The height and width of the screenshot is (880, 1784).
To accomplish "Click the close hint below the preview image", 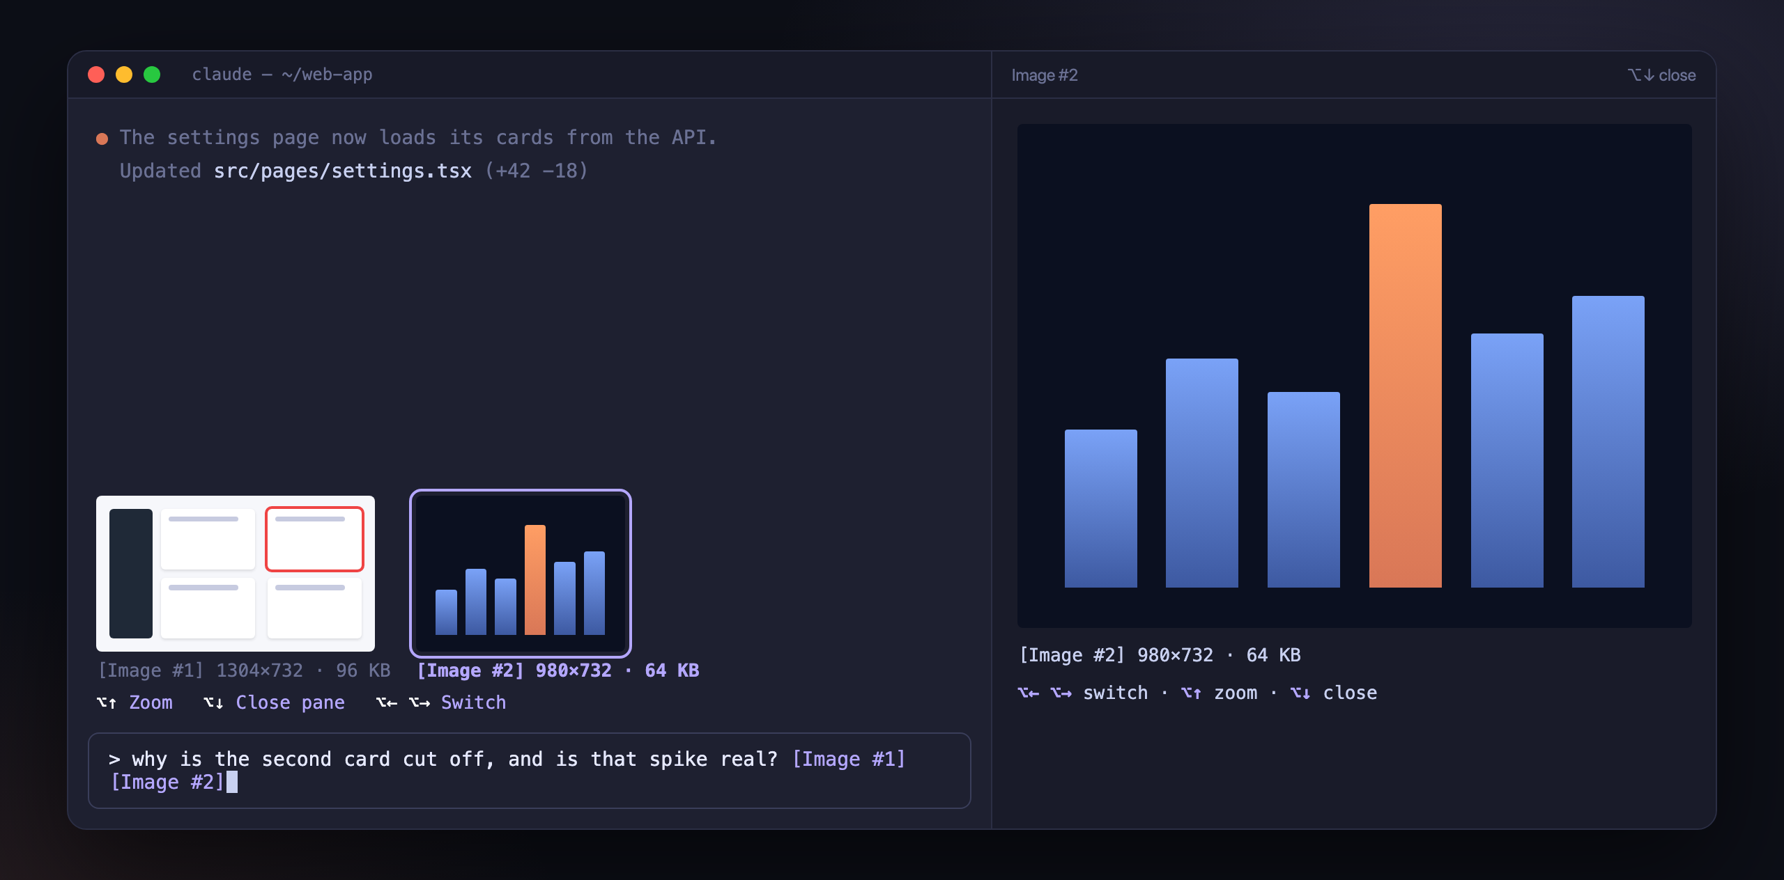I will [x=1334, y=693].
